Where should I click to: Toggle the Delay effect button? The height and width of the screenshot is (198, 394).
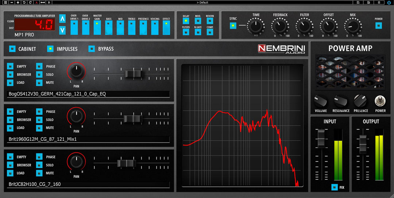[186, 21]
